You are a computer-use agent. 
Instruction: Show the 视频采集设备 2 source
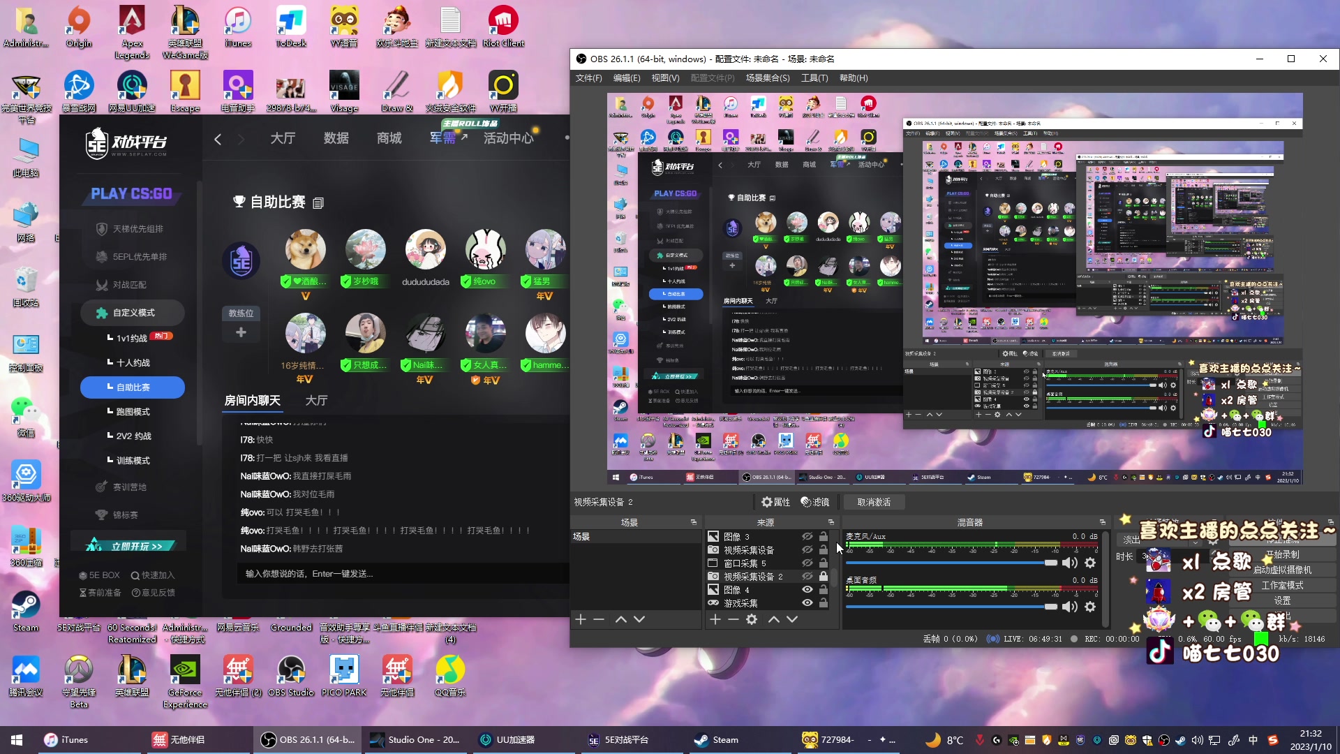pyautogui.click(x=807, y=577)
